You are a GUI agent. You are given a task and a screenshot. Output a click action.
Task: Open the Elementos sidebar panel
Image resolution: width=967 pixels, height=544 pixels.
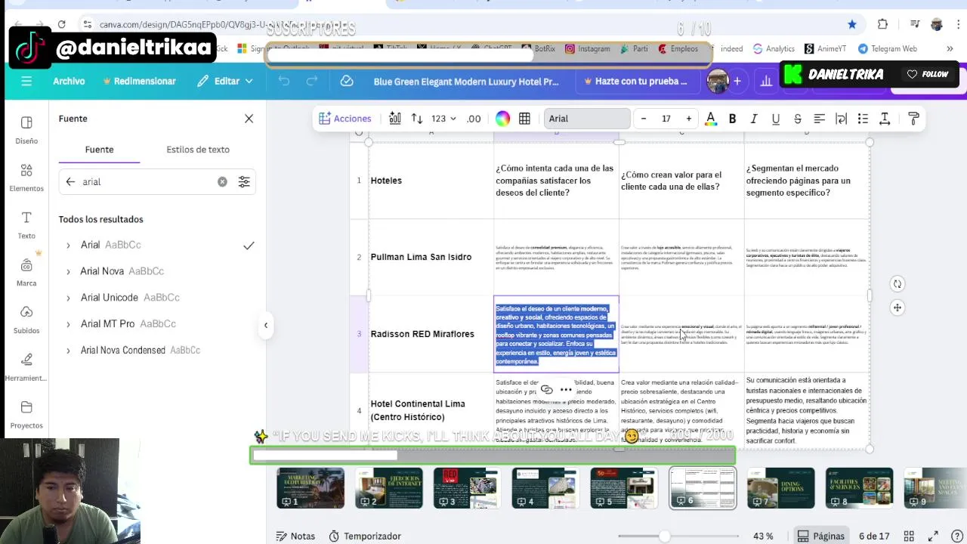26,178
